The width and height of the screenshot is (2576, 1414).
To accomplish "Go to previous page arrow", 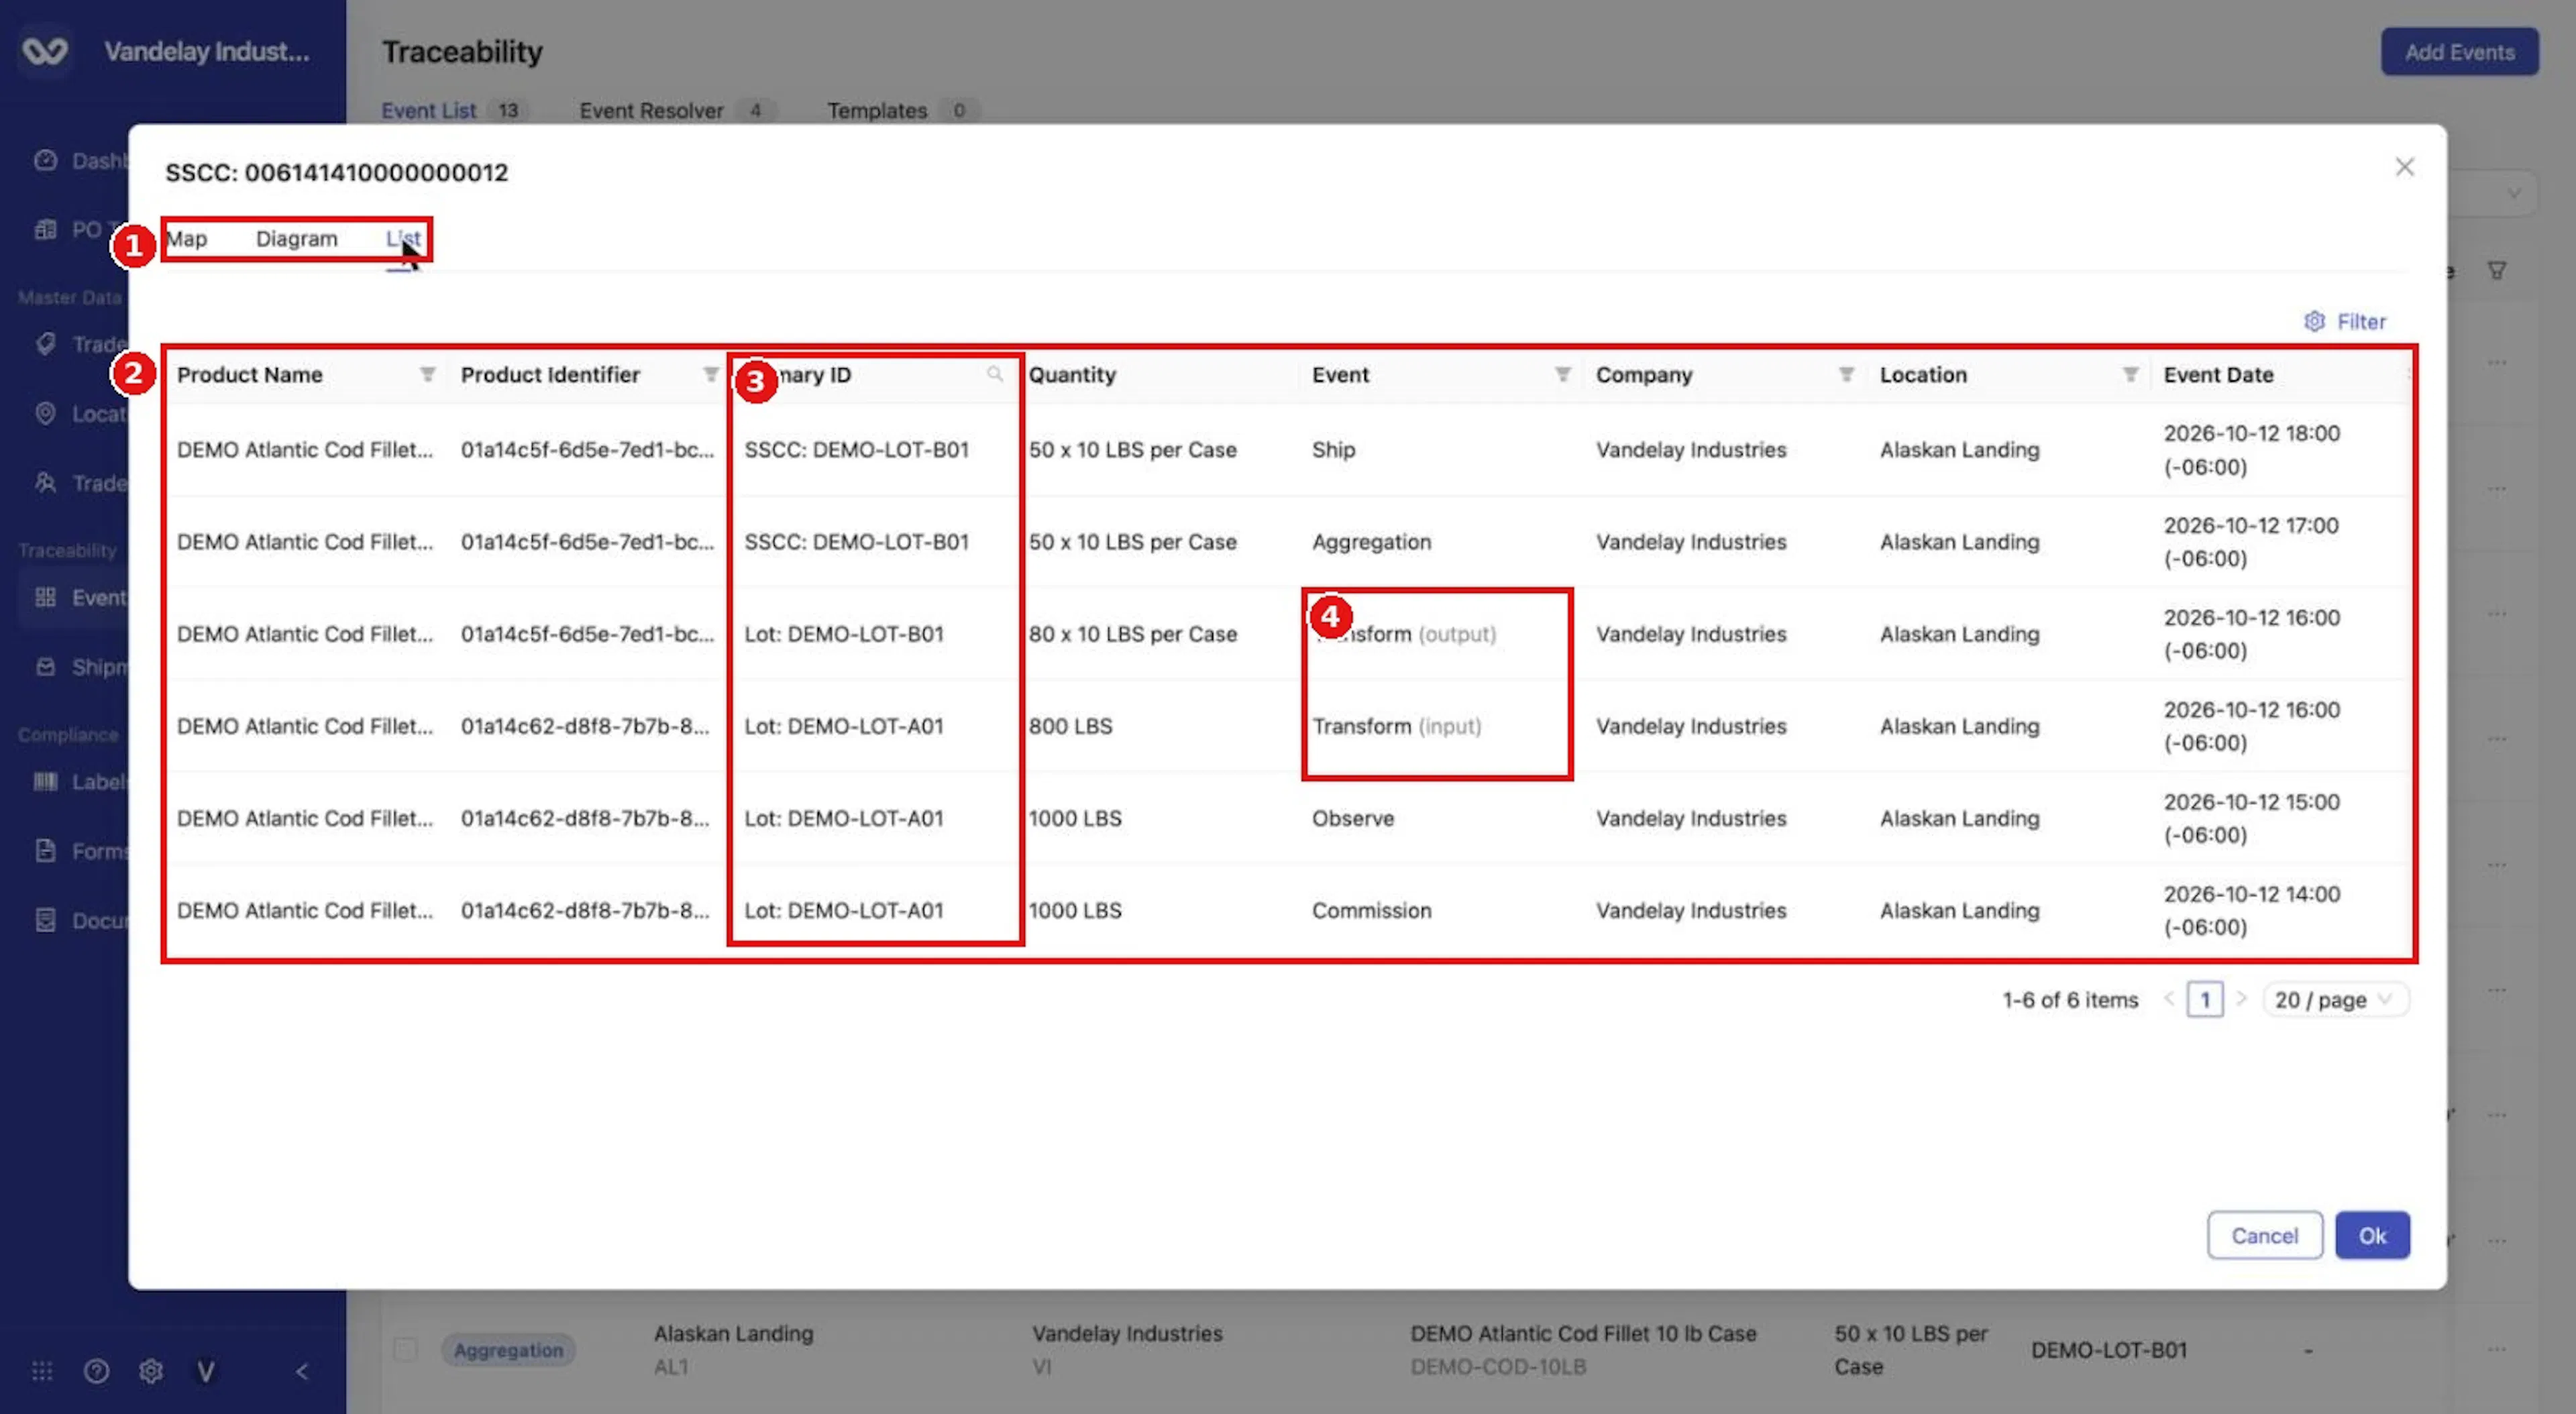I will (2168, 999).
